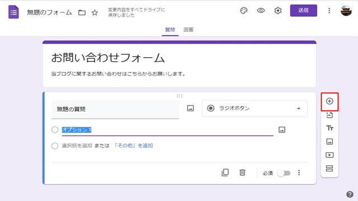The width and height of the screenshot is (358, 201).
Task: Delete the question with trash icon
Action: [x=242, y=173]
